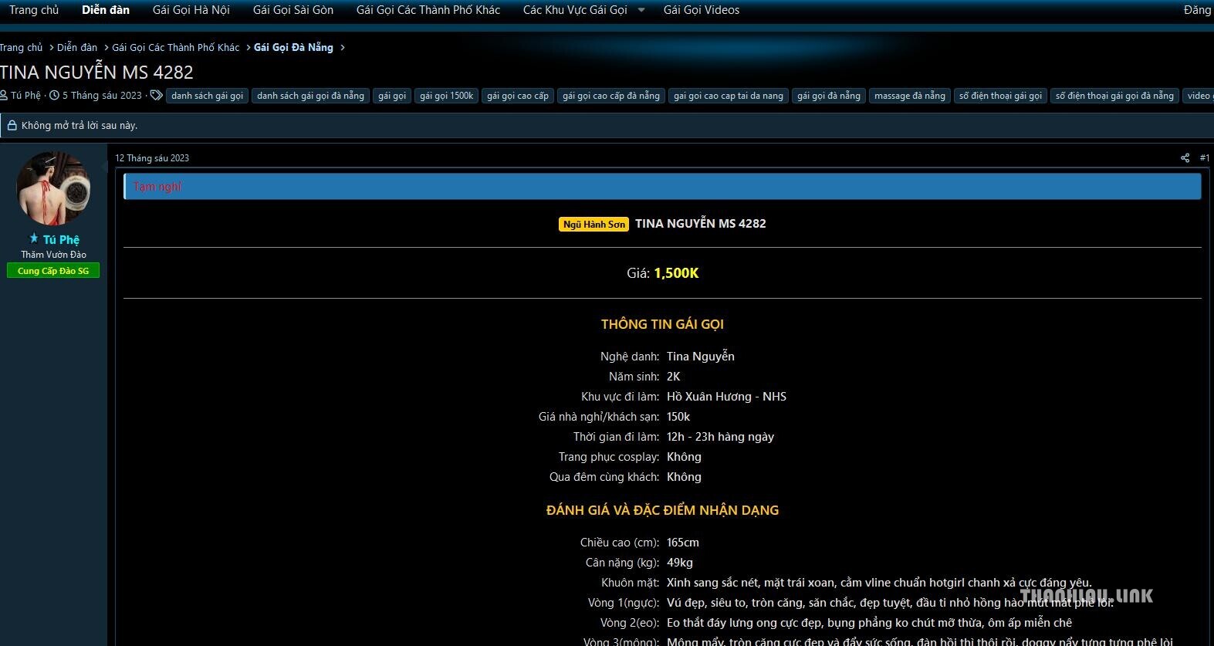The height and width of the screenshot is (646, 1214).
Task: Click the star icon beside Tú Phệ username
Action: click(34, 238)
